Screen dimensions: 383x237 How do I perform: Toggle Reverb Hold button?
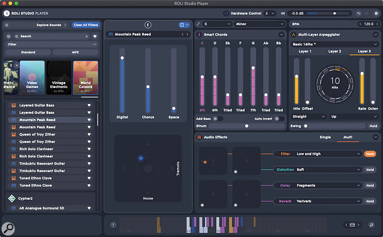370,201
